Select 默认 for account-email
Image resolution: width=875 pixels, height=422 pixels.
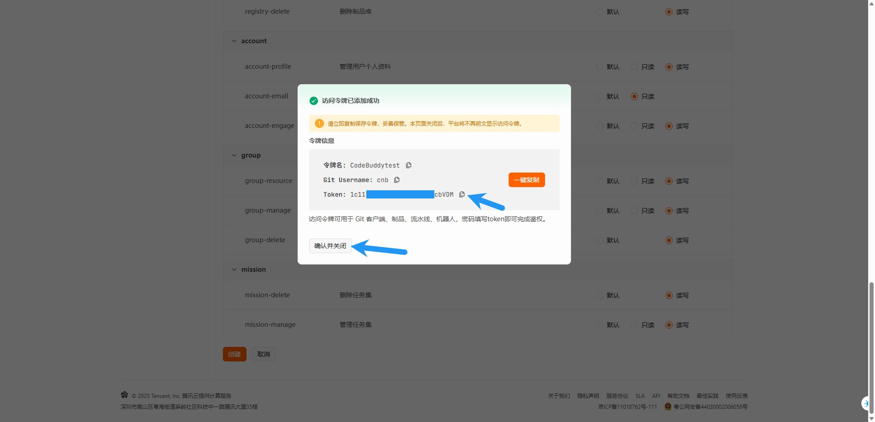600,97
